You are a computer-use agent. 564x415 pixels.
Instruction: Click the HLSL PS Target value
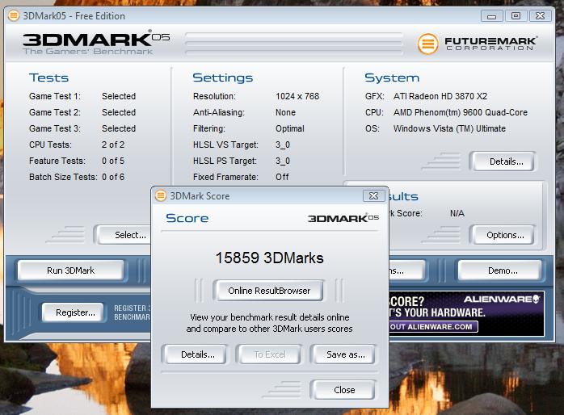(282, 161)
